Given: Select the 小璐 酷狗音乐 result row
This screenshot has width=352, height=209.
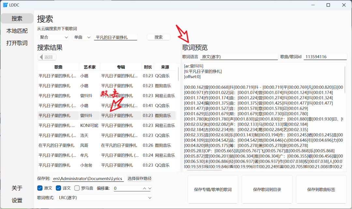Looking at the screenshot, I should [x=107, y=86].
